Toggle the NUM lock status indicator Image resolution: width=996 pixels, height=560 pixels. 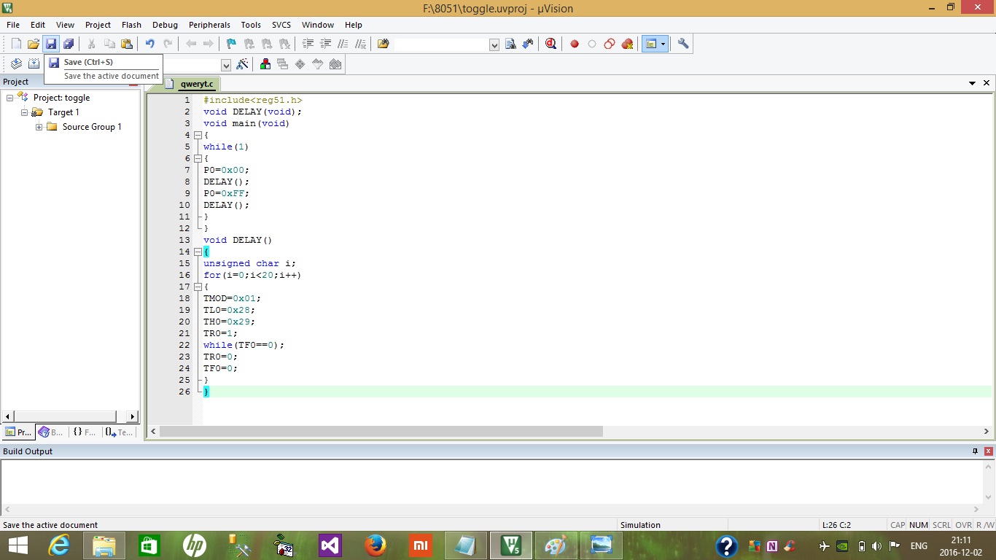pos(919,525)
